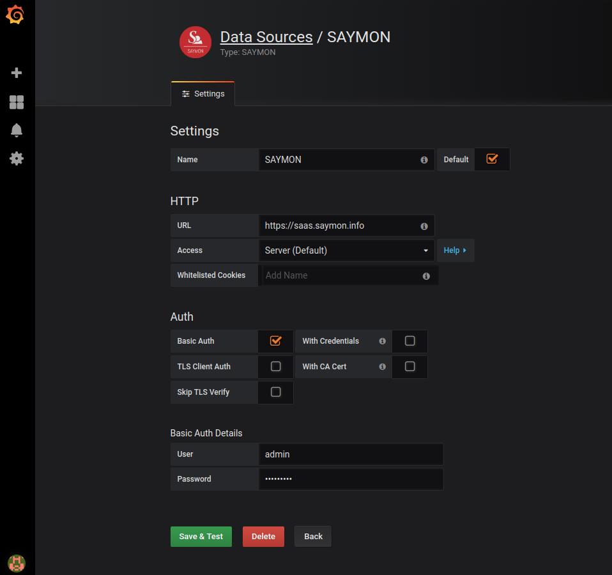Enable the Skip TLS Verify checkbox
The image size is (612, 575).
point(275,392)
